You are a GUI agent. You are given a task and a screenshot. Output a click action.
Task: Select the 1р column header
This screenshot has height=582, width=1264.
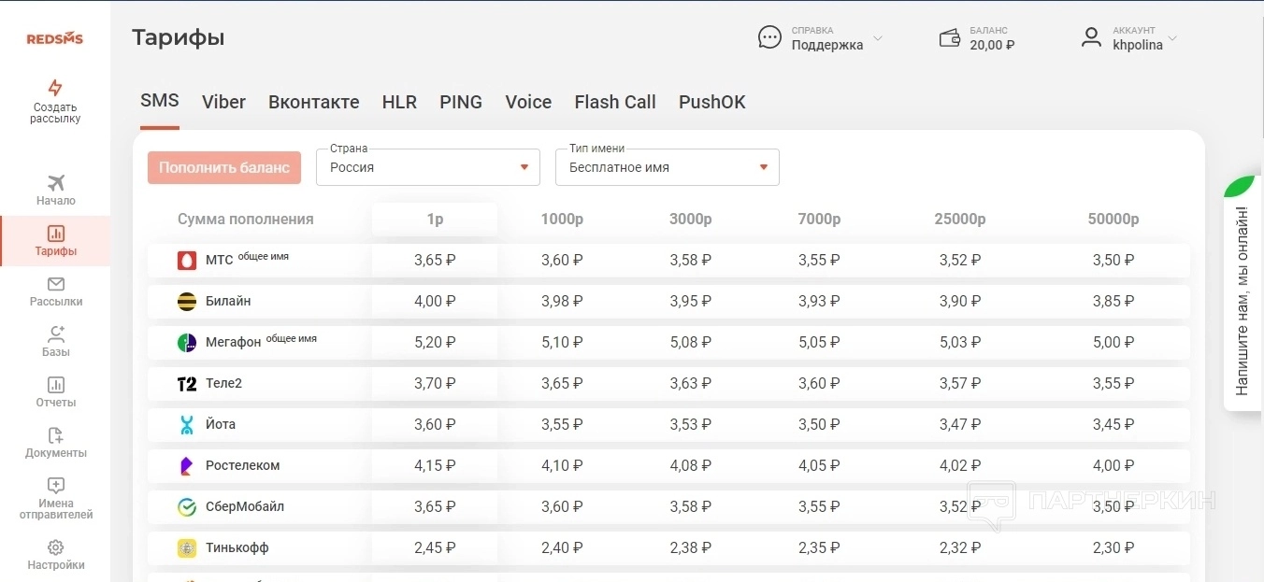click(435, 220)
